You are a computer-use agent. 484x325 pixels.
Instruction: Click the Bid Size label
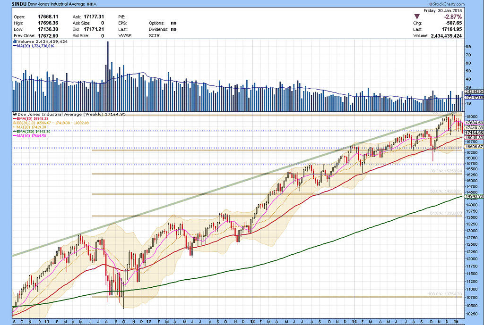(80, 36)
